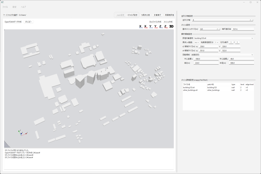Click the edge level +0 cell for other_buildings

250,90
